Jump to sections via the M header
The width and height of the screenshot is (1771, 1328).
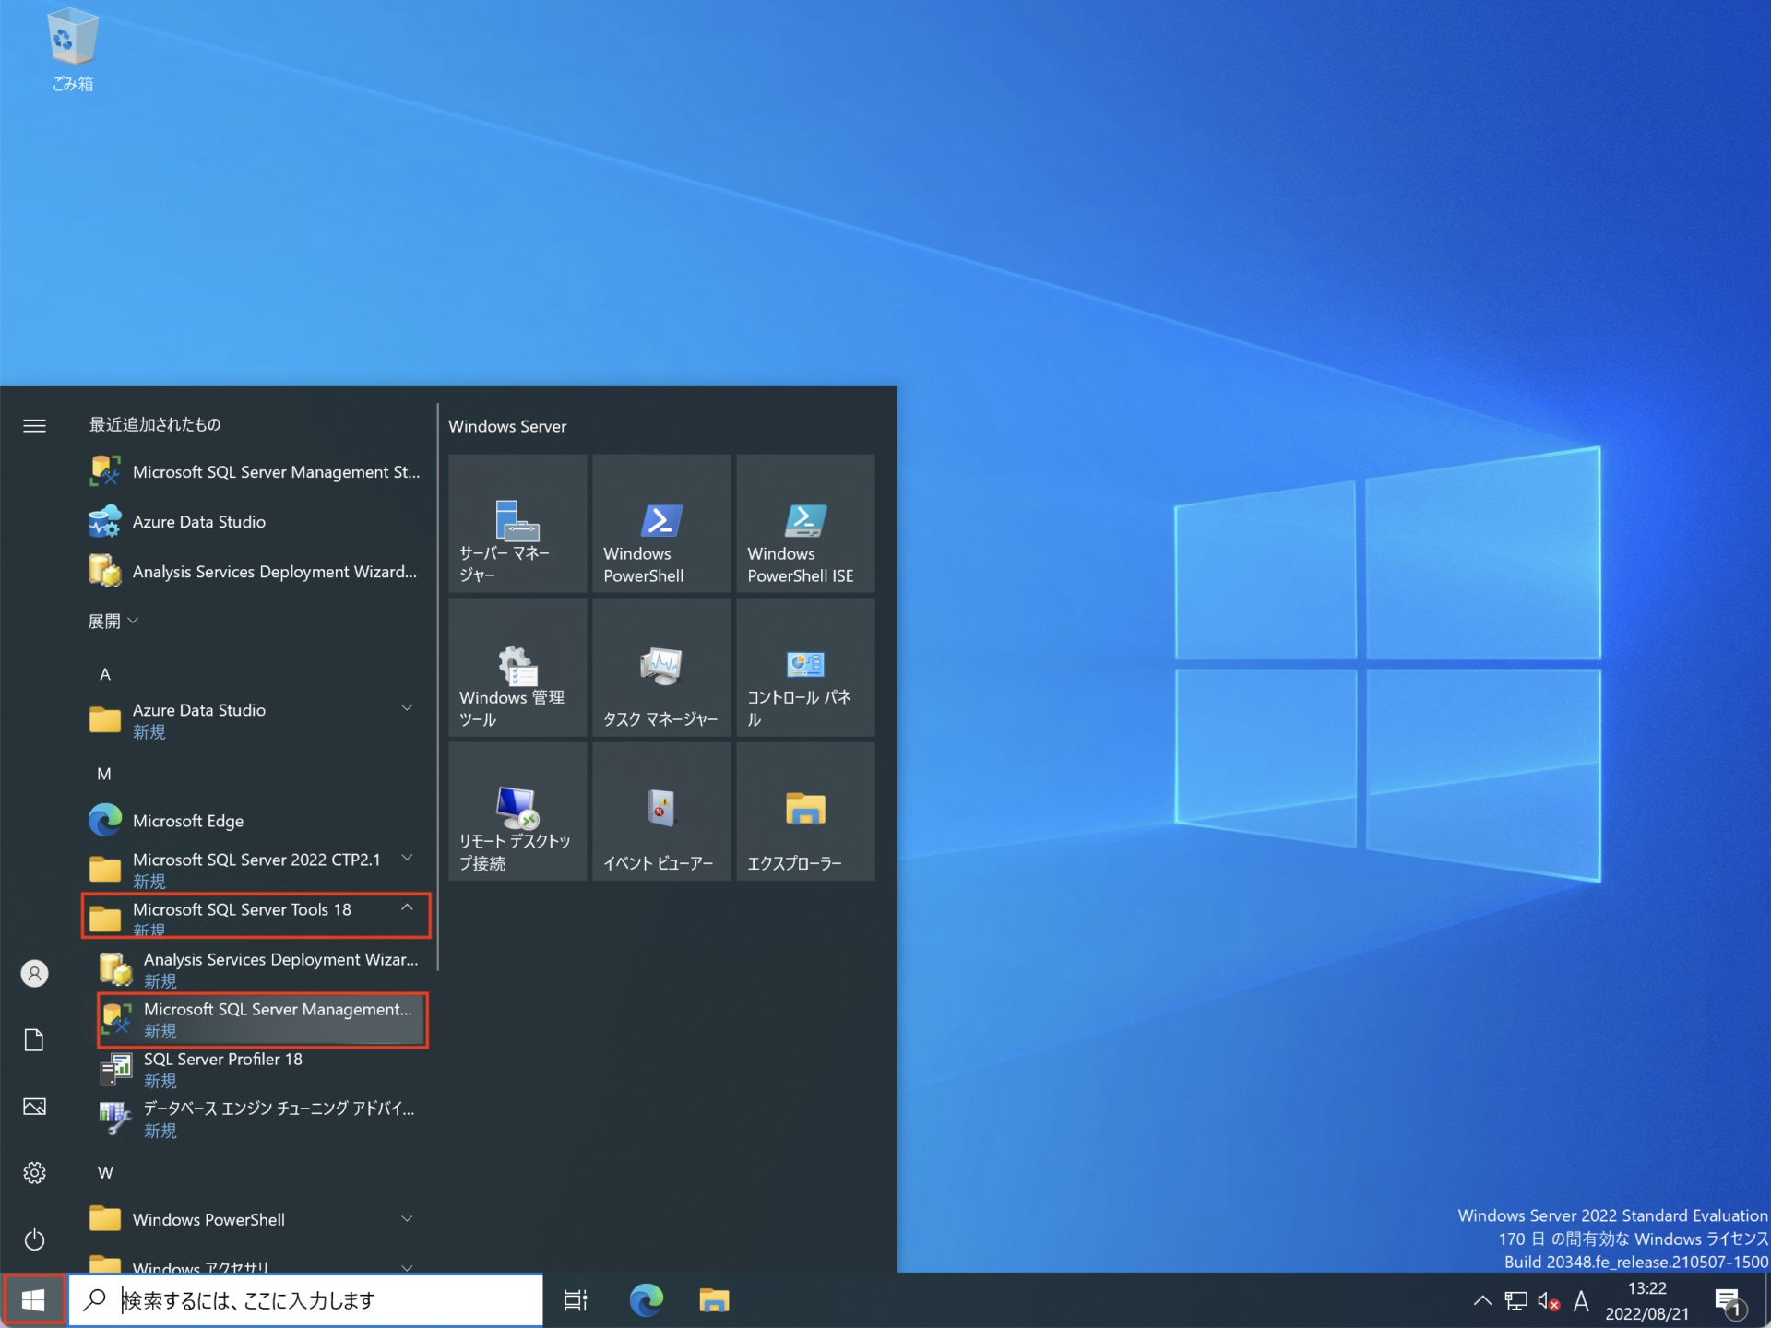coord(104,774)
